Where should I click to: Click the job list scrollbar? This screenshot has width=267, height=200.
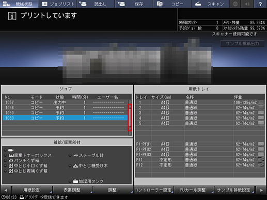coord(130,118)
